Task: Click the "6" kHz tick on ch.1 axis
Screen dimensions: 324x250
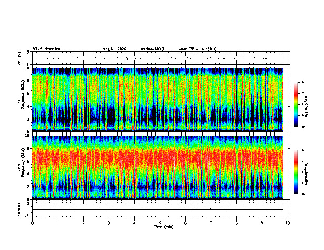Action: click(29, 94)
